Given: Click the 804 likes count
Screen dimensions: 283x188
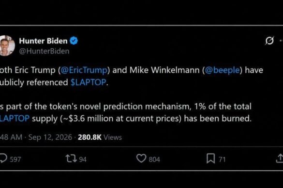Looking at the screenshot, I should tap(154, 160).
